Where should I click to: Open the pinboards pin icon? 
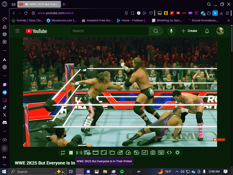(126, 13)
